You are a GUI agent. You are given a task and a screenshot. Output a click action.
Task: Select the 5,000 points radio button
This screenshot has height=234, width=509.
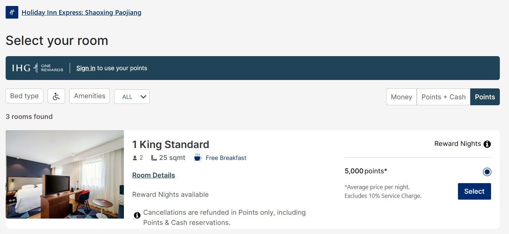[487, 172]
